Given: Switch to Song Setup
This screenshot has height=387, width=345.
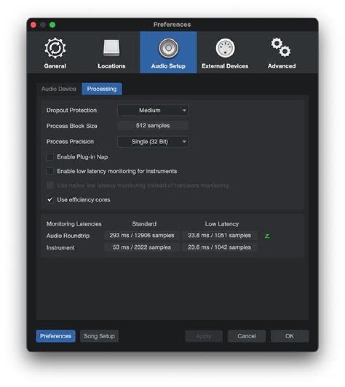Looking at the screenshot, I should coord(99,336).
